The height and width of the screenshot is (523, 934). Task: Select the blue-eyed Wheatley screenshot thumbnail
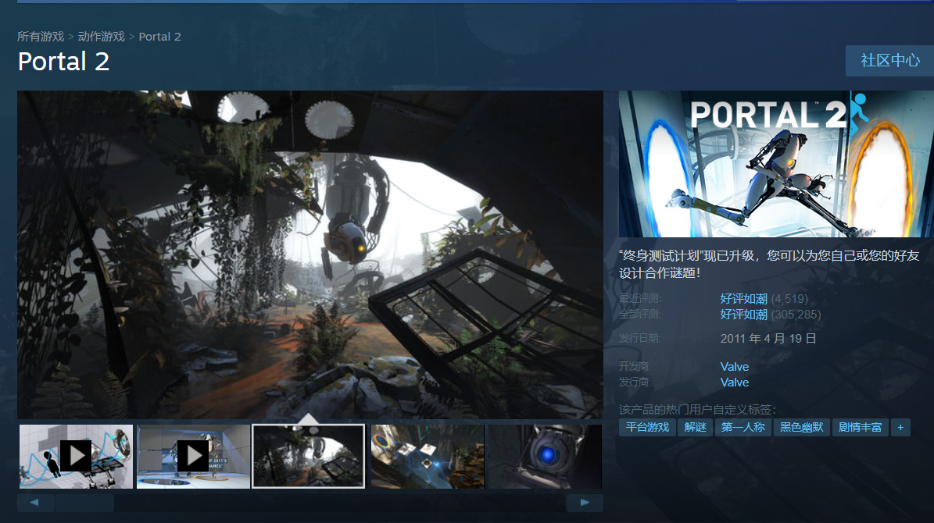[545, 457]
